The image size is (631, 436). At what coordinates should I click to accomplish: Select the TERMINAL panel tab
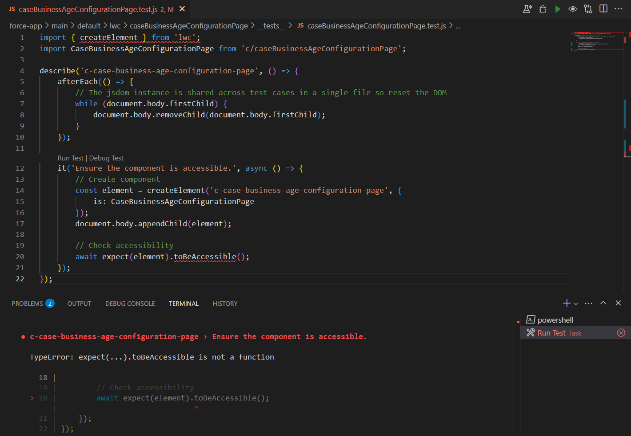[x=184, y=304]
